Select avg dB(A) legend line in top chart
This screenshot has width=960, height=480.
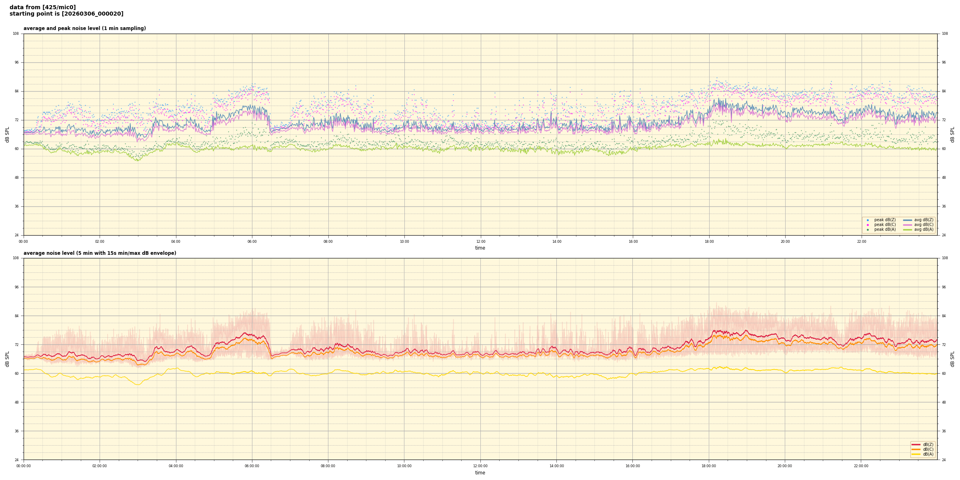[908, 230]
